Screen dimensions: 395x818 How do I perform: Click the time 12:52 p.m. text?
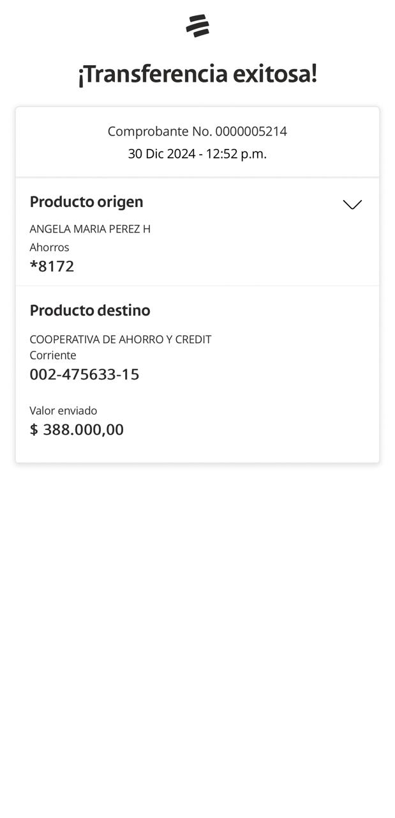tap(236, 153)
